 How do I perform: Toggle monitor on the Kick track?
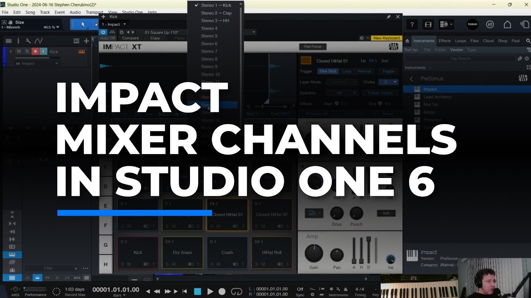(43, 51)
